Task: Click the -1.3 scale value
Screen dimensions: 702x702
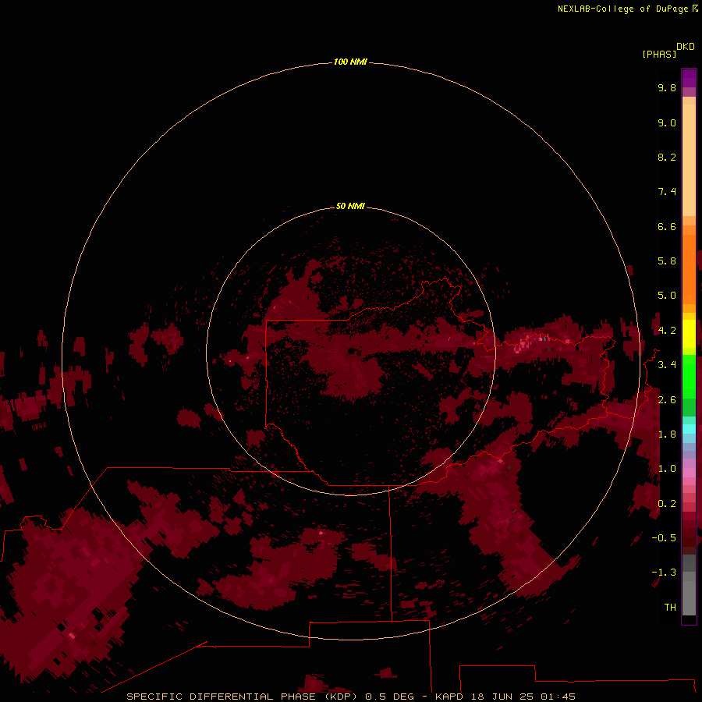Action: [664, 573]
